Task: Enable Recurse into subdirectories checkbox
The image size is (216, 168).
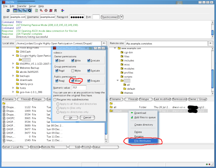Action: [55, 99]
